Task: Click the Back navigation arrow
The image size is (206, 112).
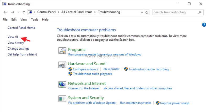Action: pyautogui.click(x=5, y=12)
